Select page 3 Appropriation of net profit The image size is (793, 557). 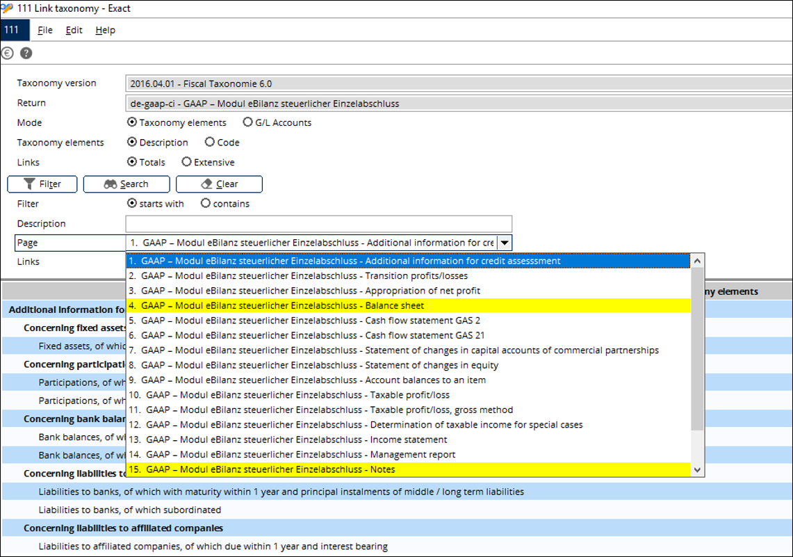click(x=408, y=291)
